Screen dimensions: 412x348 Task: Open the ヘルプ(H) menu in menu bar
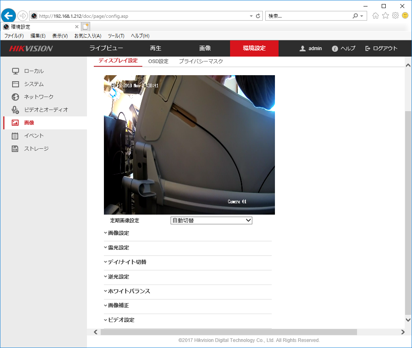coord(140,36)
